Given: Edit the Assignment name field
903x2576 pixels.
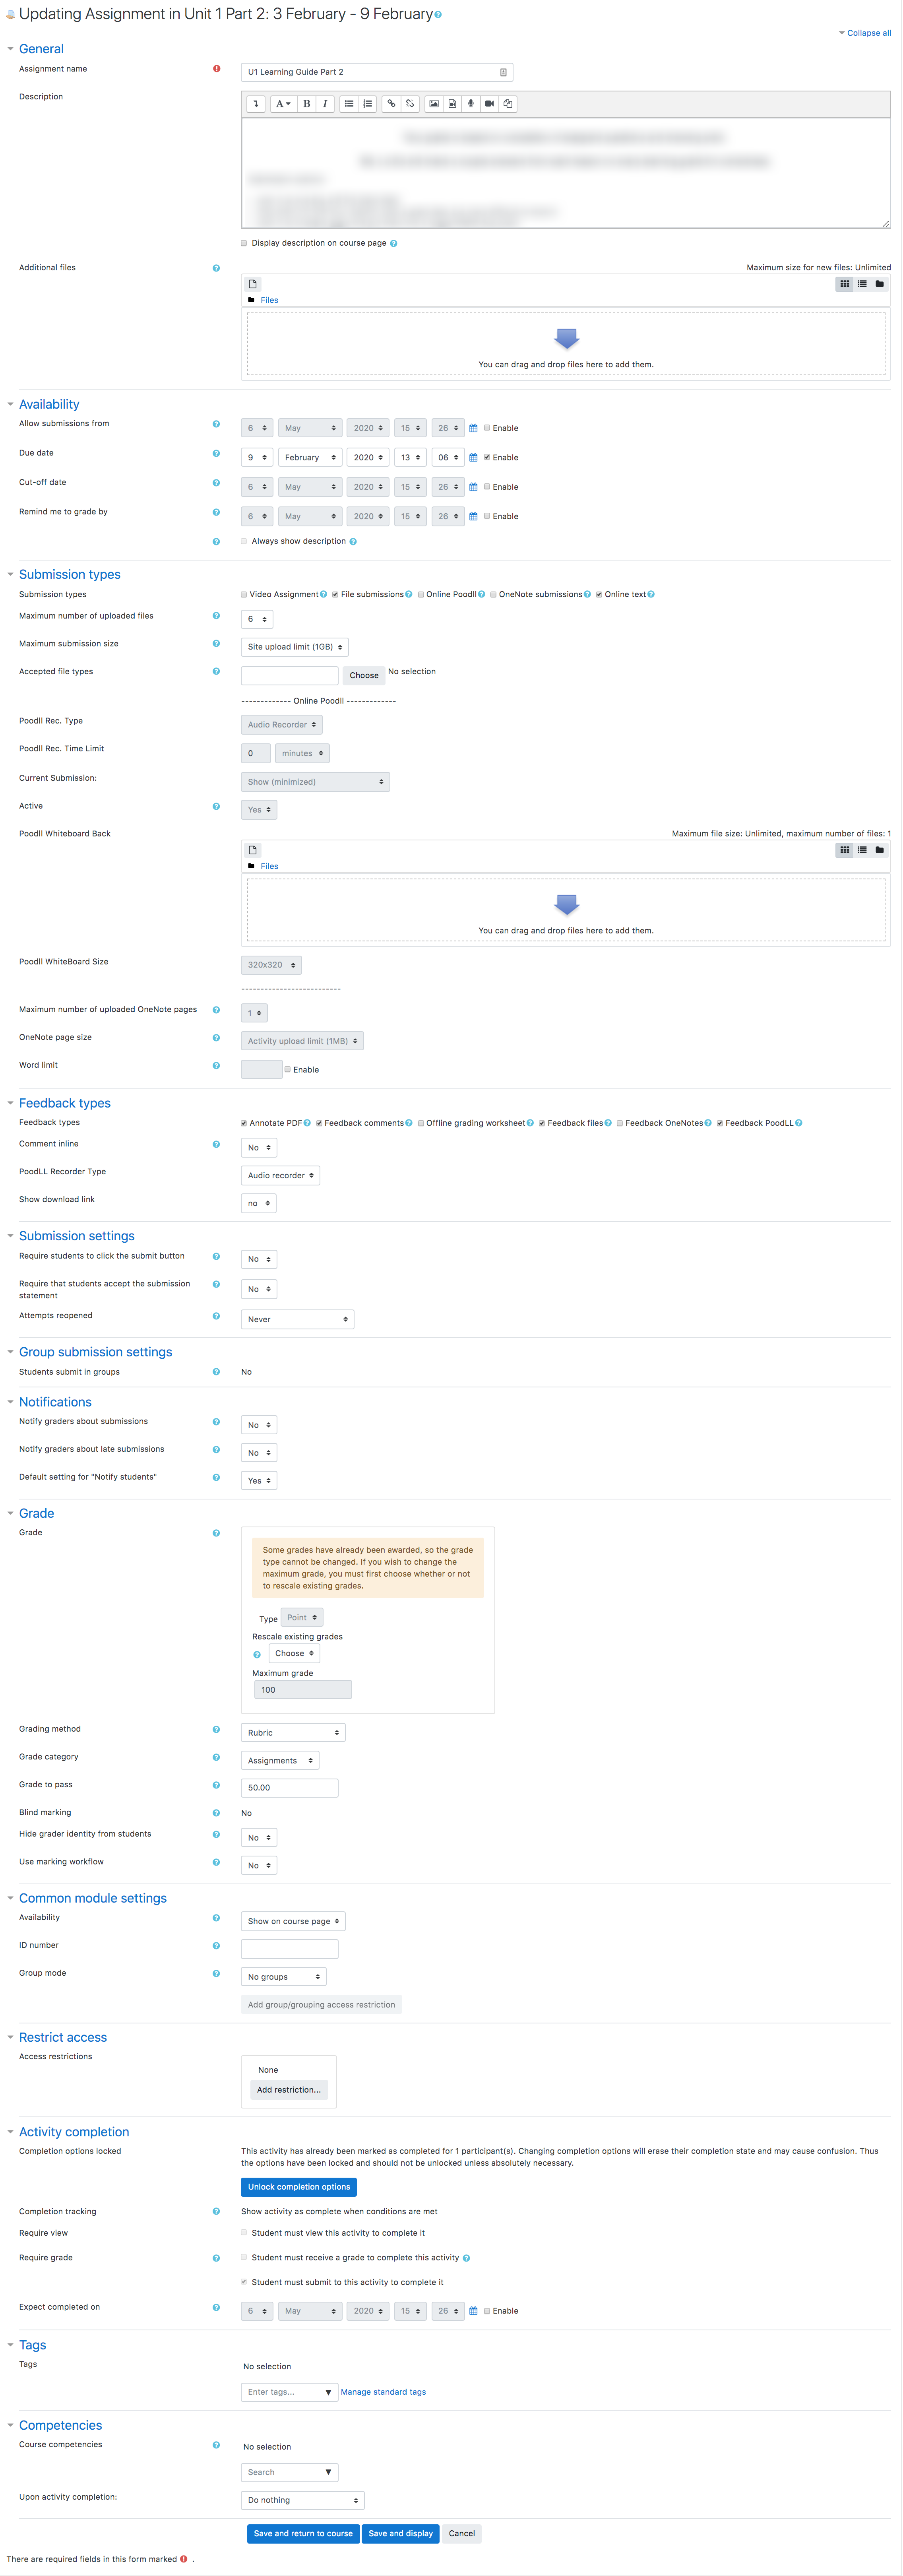Looking at the screenshot, I should tap(377, 72).
